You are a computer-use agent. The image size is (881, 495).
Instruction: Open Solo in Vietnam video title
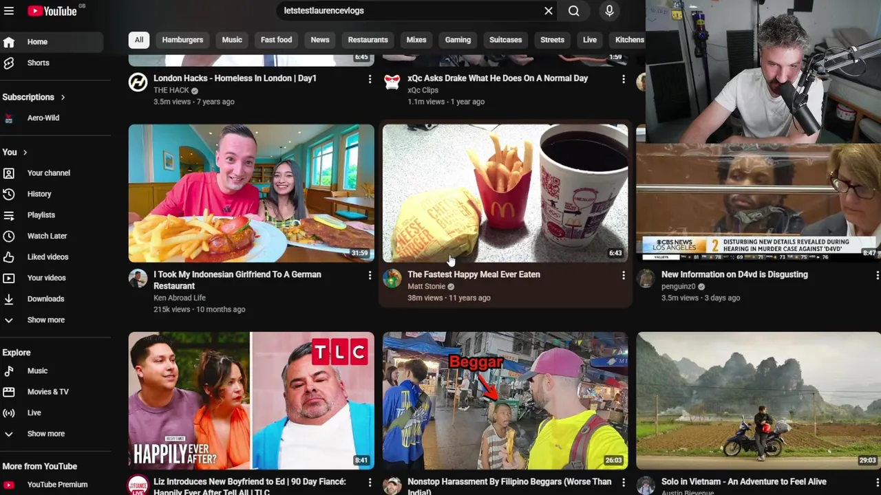tap(744, 482)
